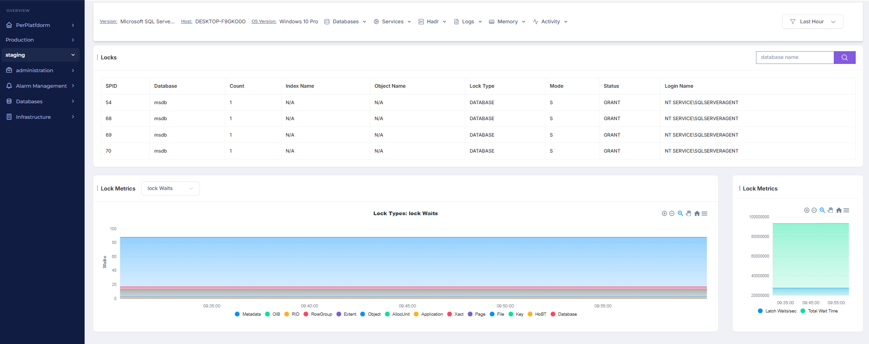This screenshot has width=869, height=344.
Task: Select magnifier zoom tool on lock Waits chart
Action: (680, 213)
